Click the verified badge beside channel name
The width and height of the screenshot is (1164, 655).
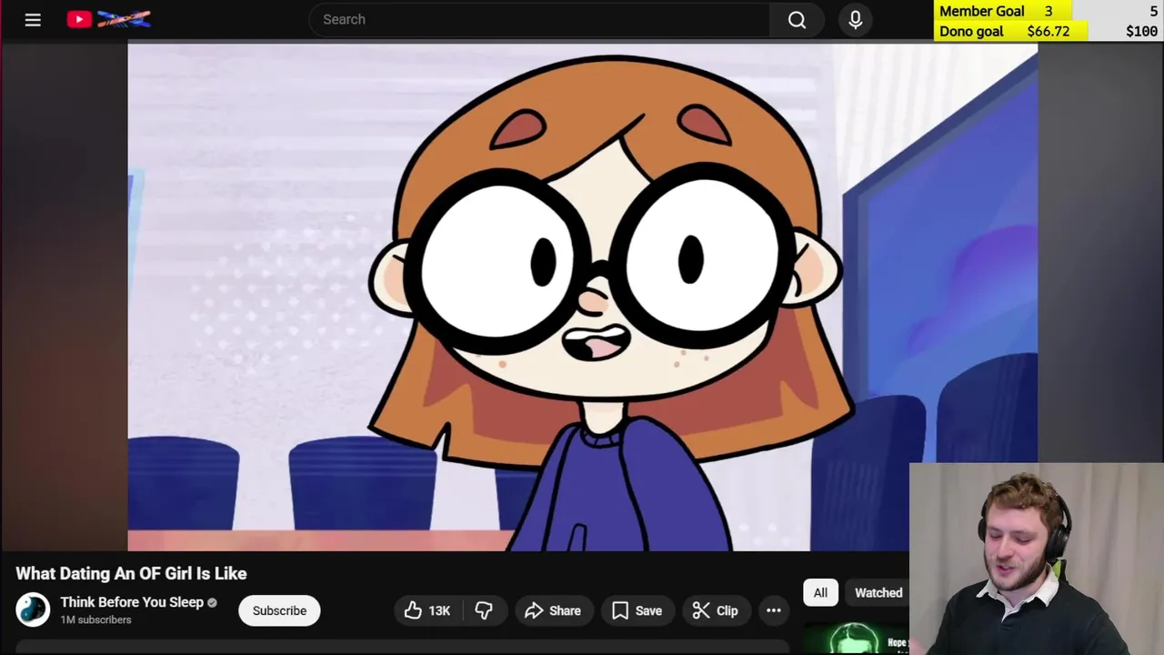(x=212, y=602)
